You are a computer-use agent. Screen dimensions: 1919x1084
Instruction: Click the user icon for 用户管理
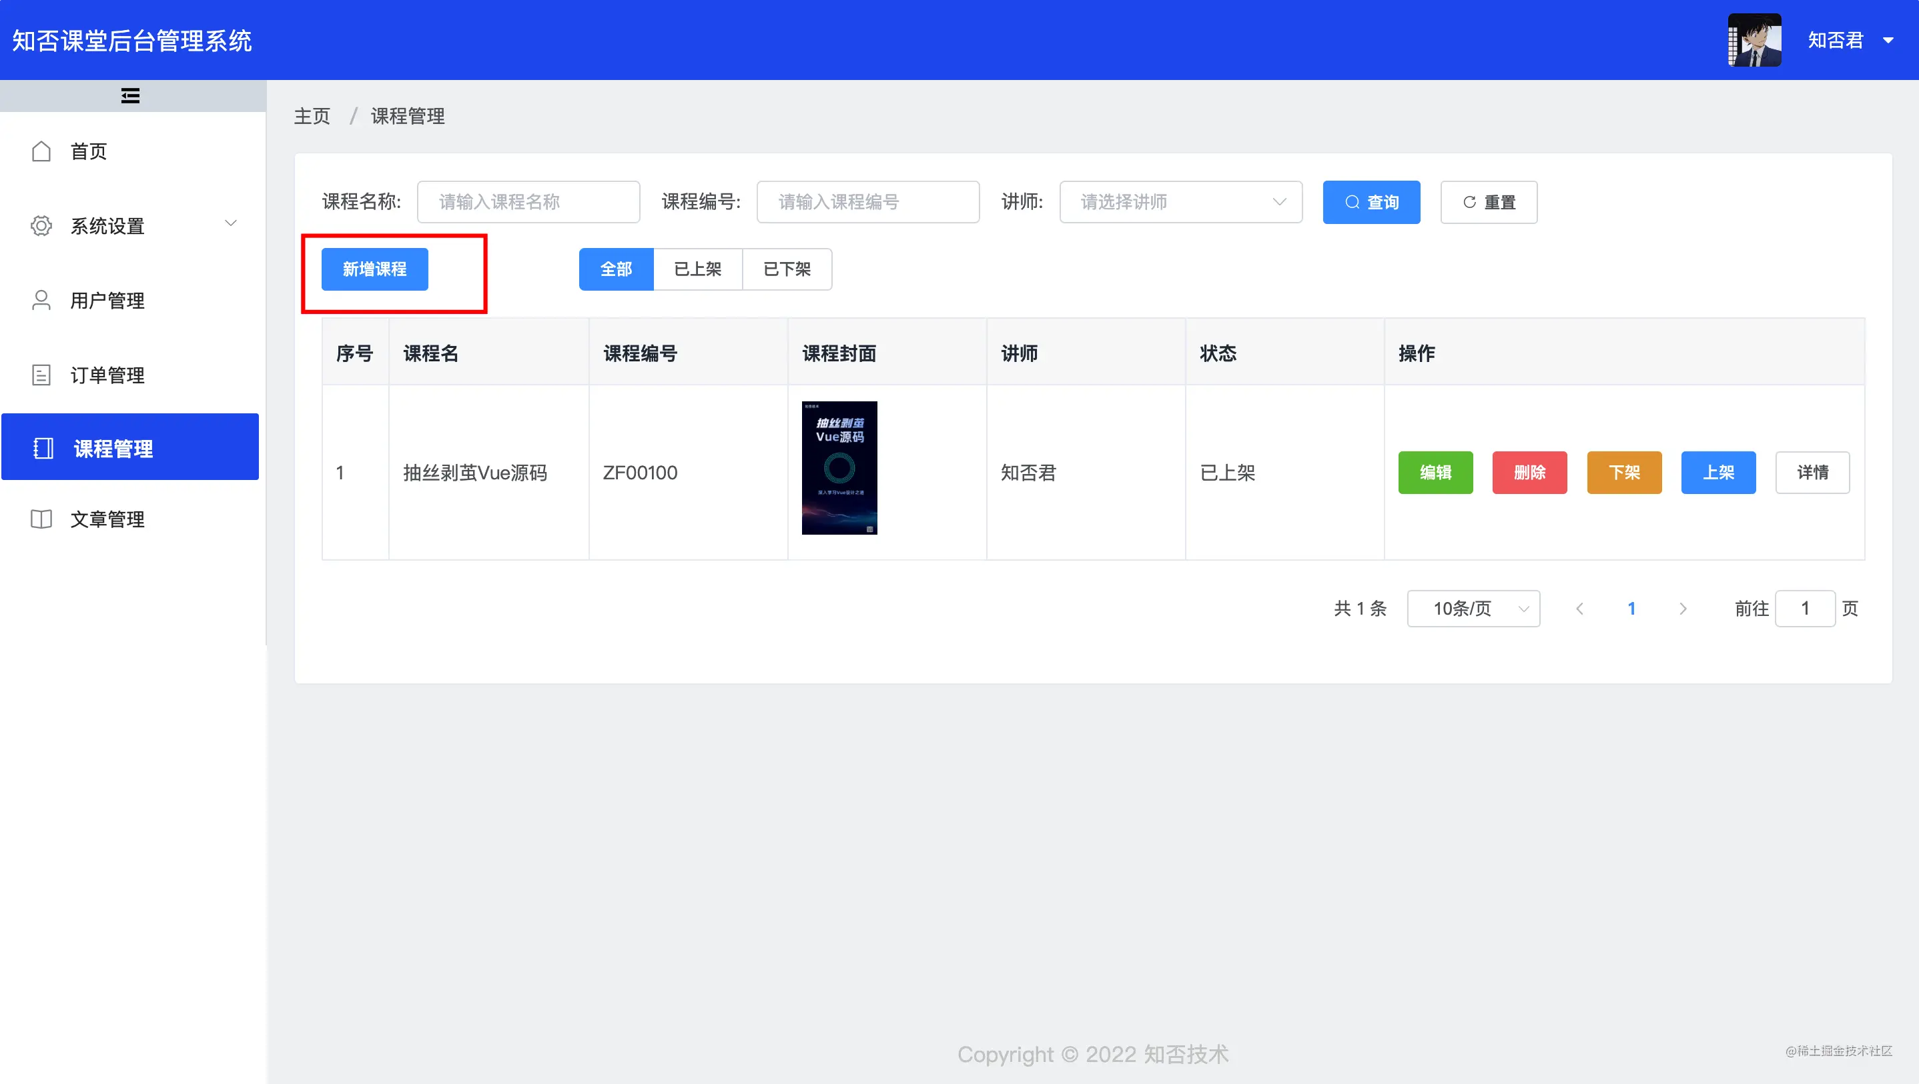tap(42, 300)
